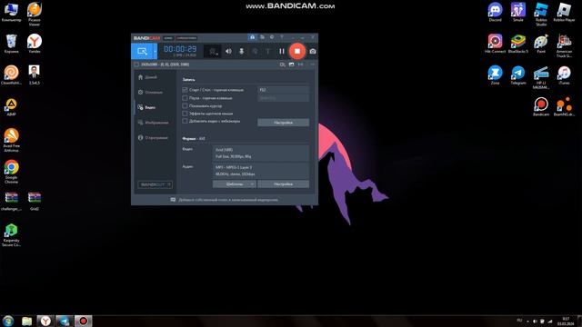
Task: Open the help question mark icon
Action: tap(282, 37)
